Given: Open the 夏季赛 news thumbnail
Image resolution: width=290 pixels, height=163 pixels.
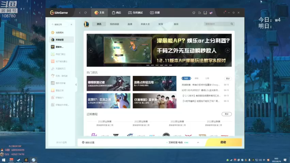Looking at the screenshot, I should 154,101.
